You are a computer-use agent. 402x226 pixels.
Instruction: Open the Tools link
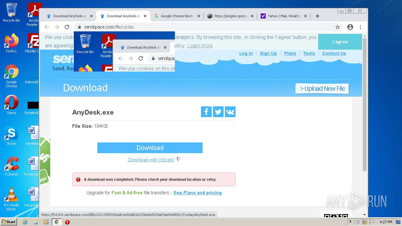(309, 53)
